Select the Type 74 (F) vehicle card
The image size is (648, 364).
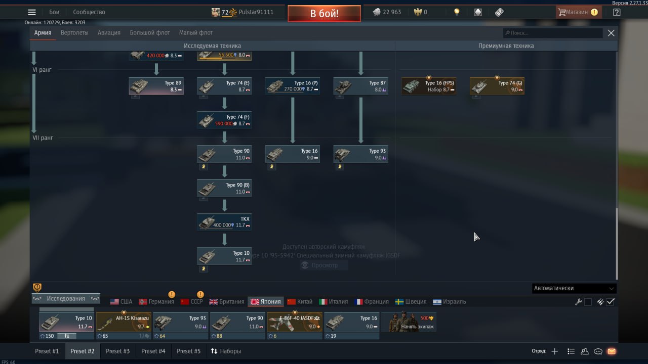coord(224,120)
